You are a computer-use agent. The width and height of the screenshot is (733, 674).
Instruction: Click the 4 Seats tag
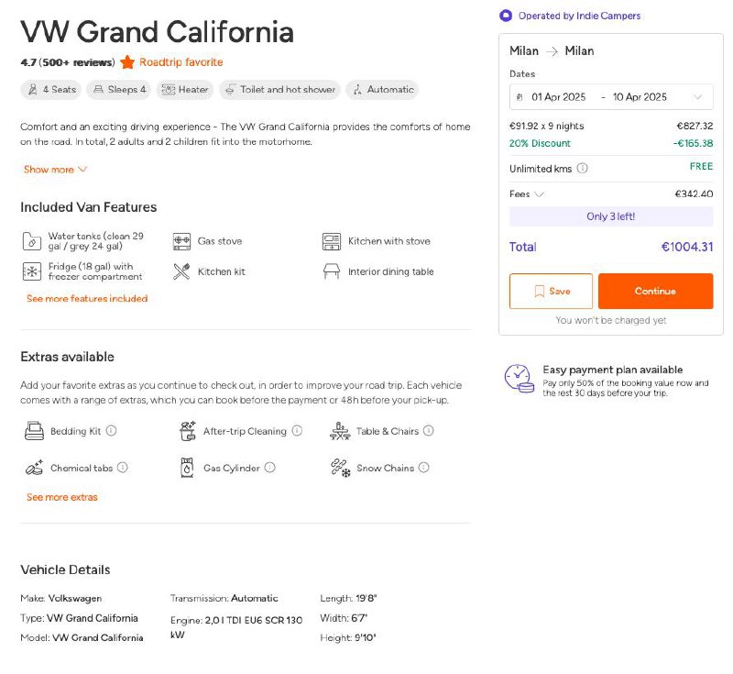coord(51,89)
